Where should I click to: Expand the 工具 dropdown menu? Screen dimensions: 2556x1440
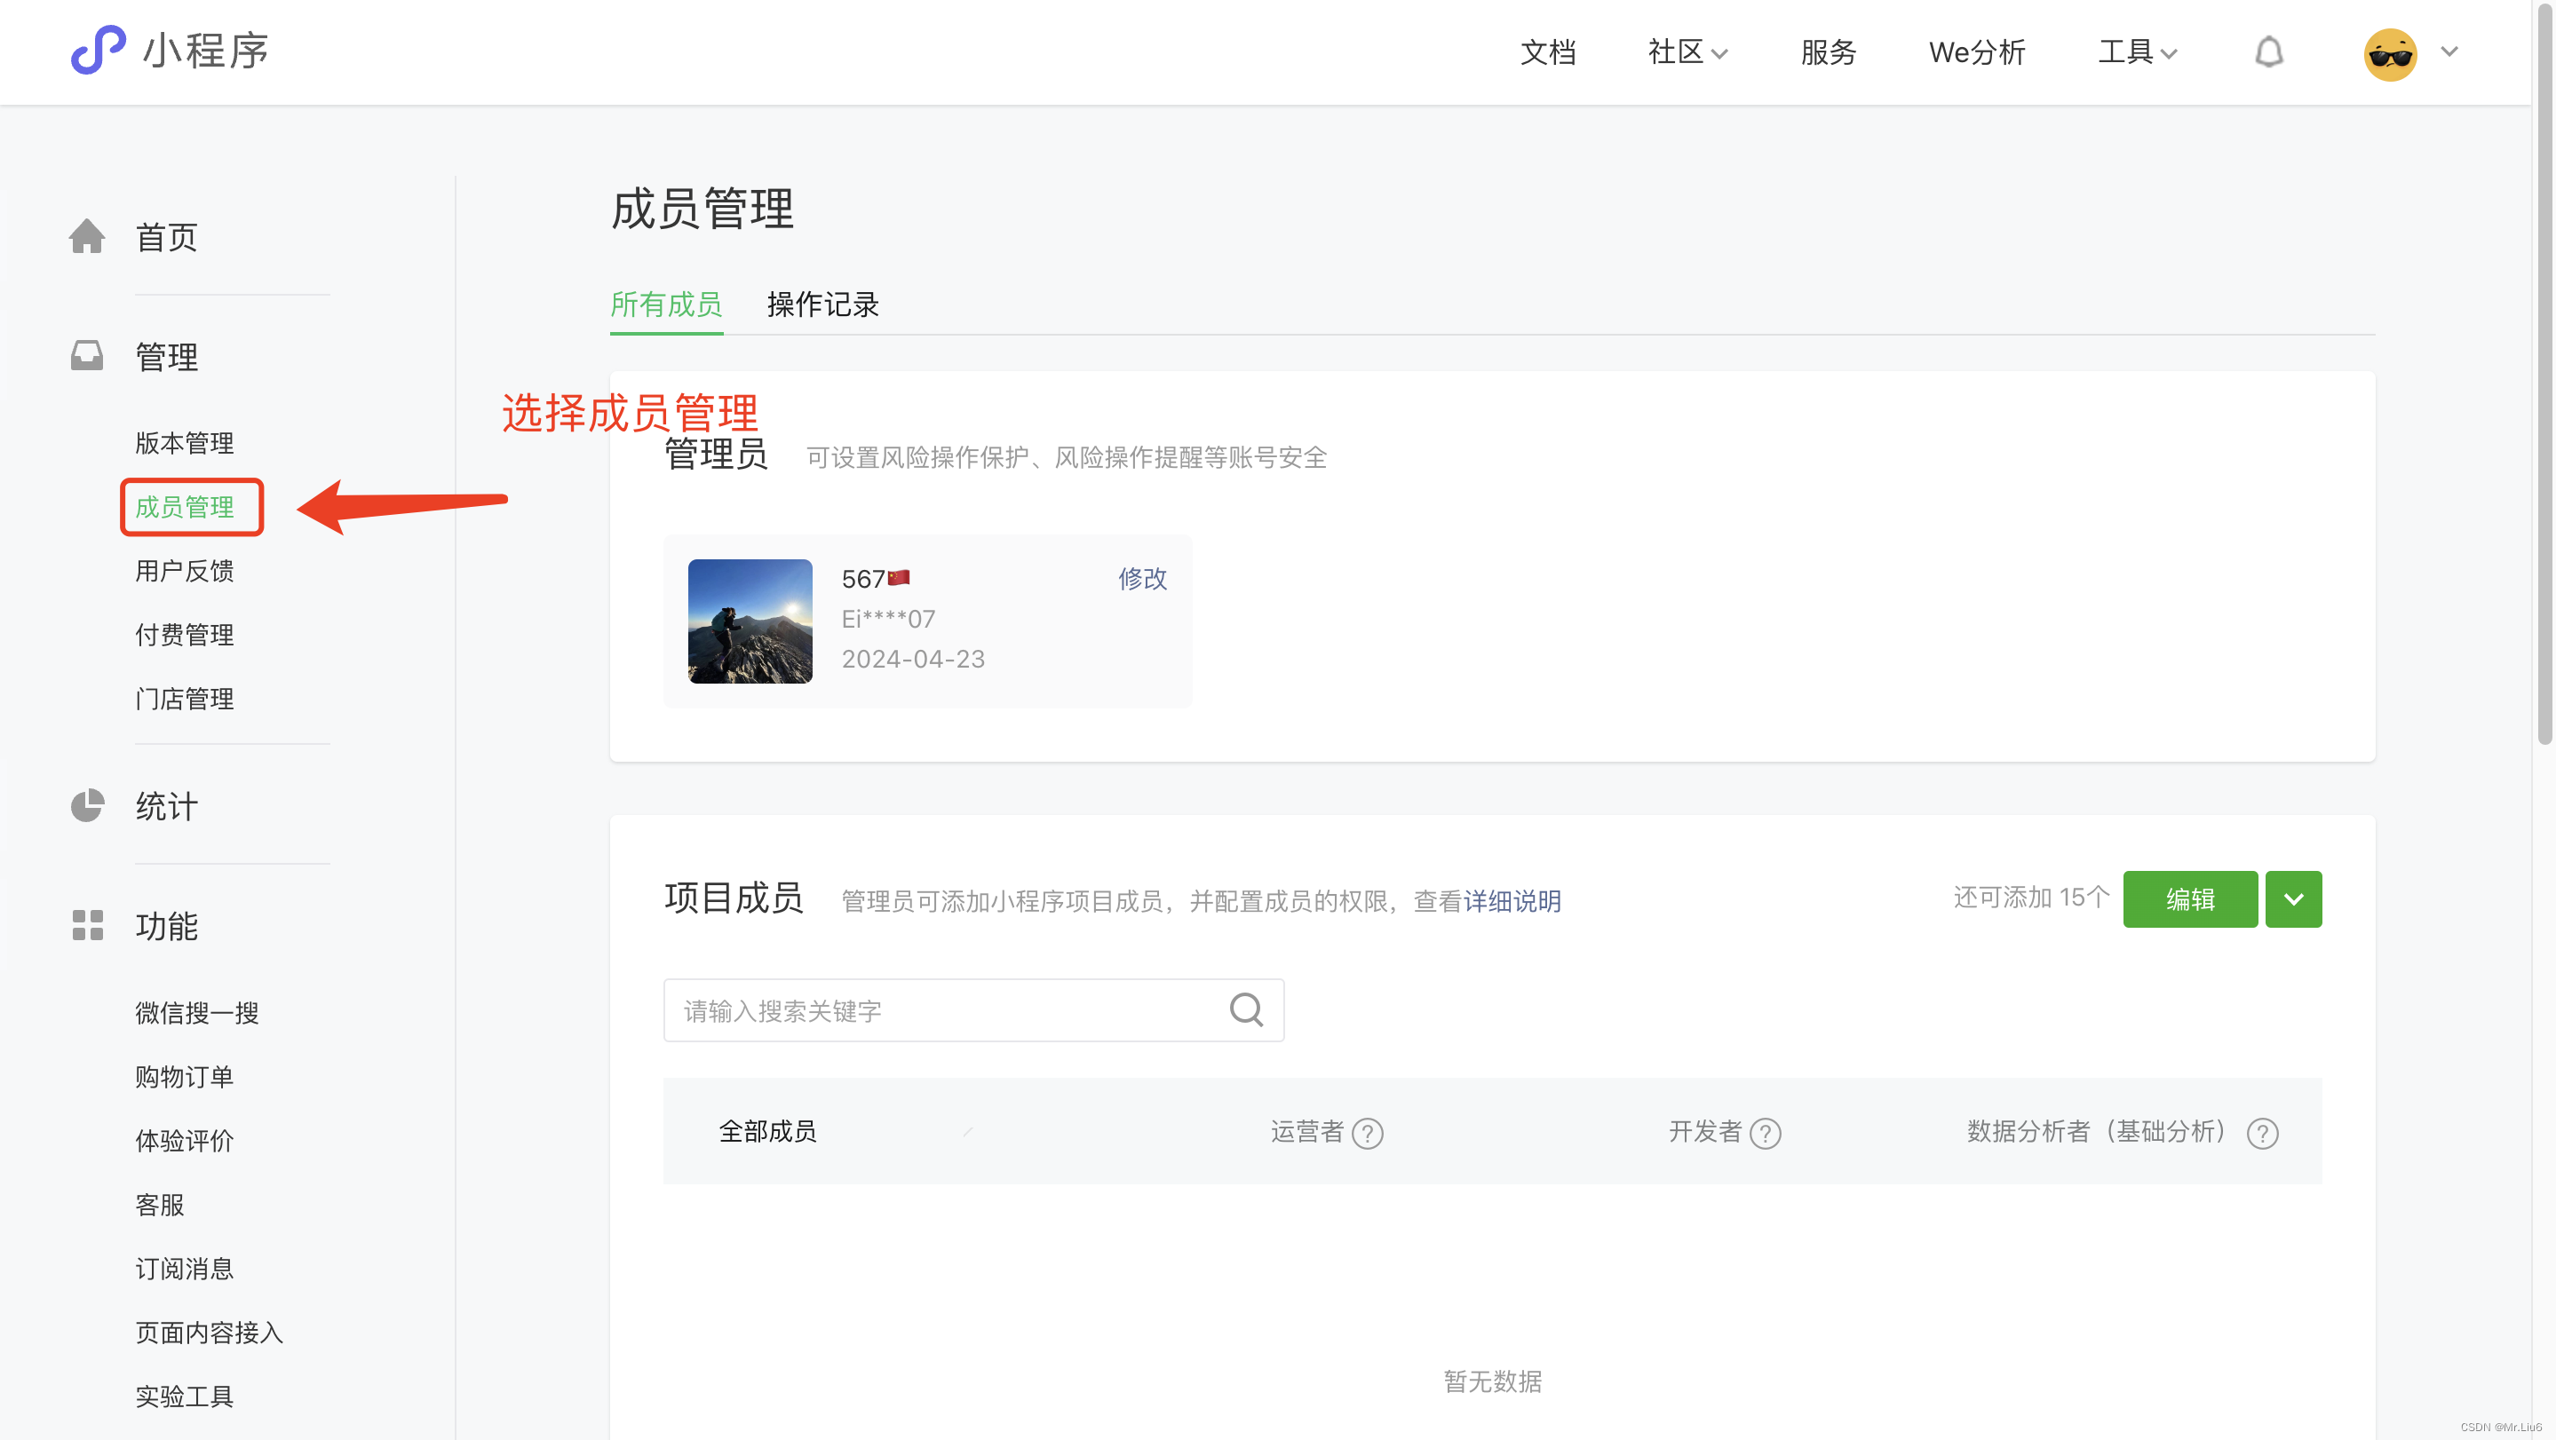click(2138, 51)
